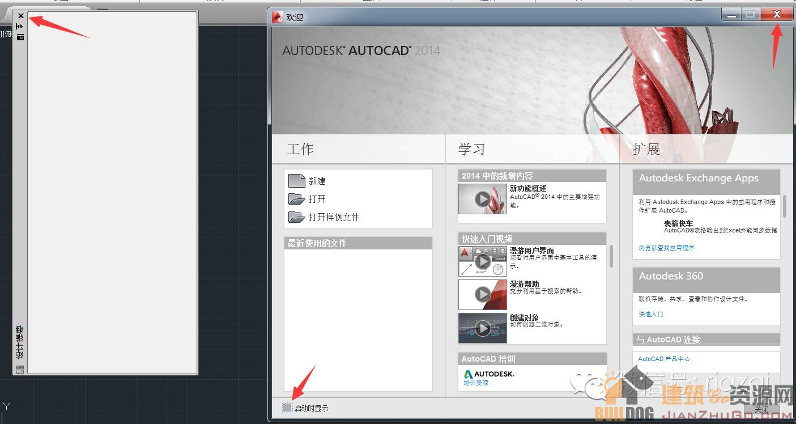Screen dimensions: 796x424
Task: Maximize the 欢迎 welcome window
Action: pyautogui.click(x=750, y=15)
